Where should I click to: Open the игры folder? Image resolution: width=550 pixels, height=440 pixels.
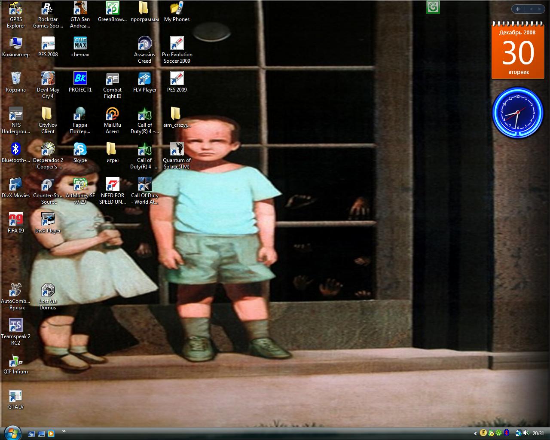point(113,153)
